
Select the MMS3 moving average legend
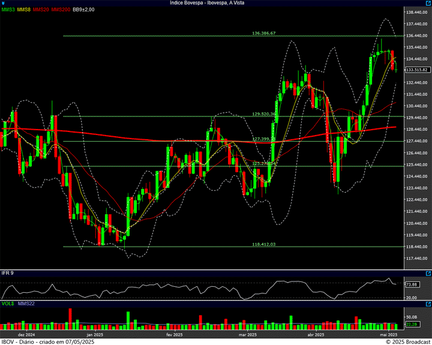(x=8, y=10)
